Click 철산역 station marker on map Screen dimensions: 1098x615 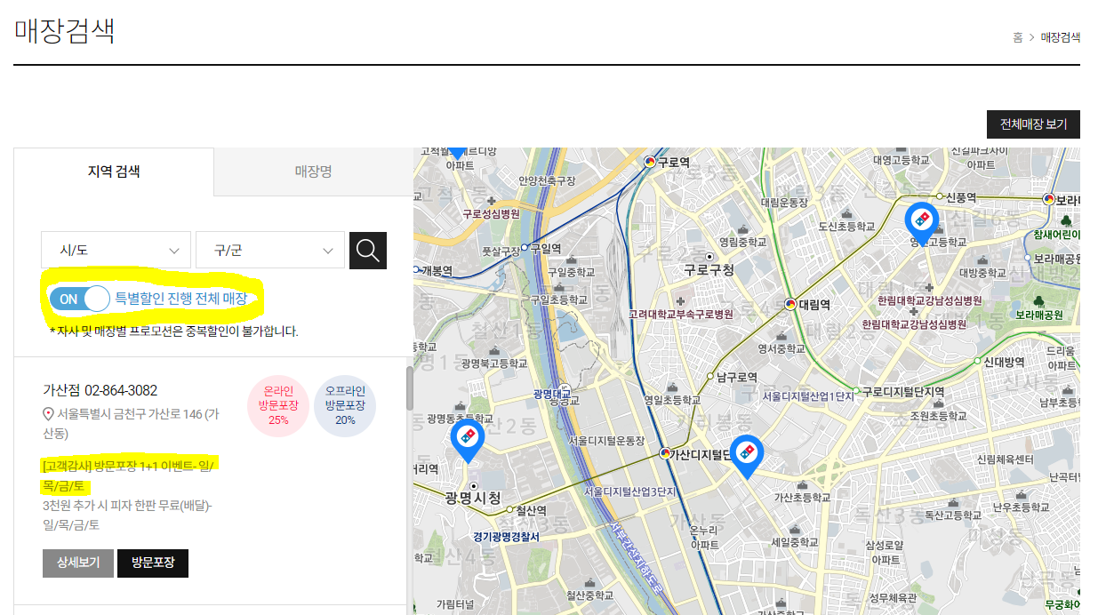(510, 510)
